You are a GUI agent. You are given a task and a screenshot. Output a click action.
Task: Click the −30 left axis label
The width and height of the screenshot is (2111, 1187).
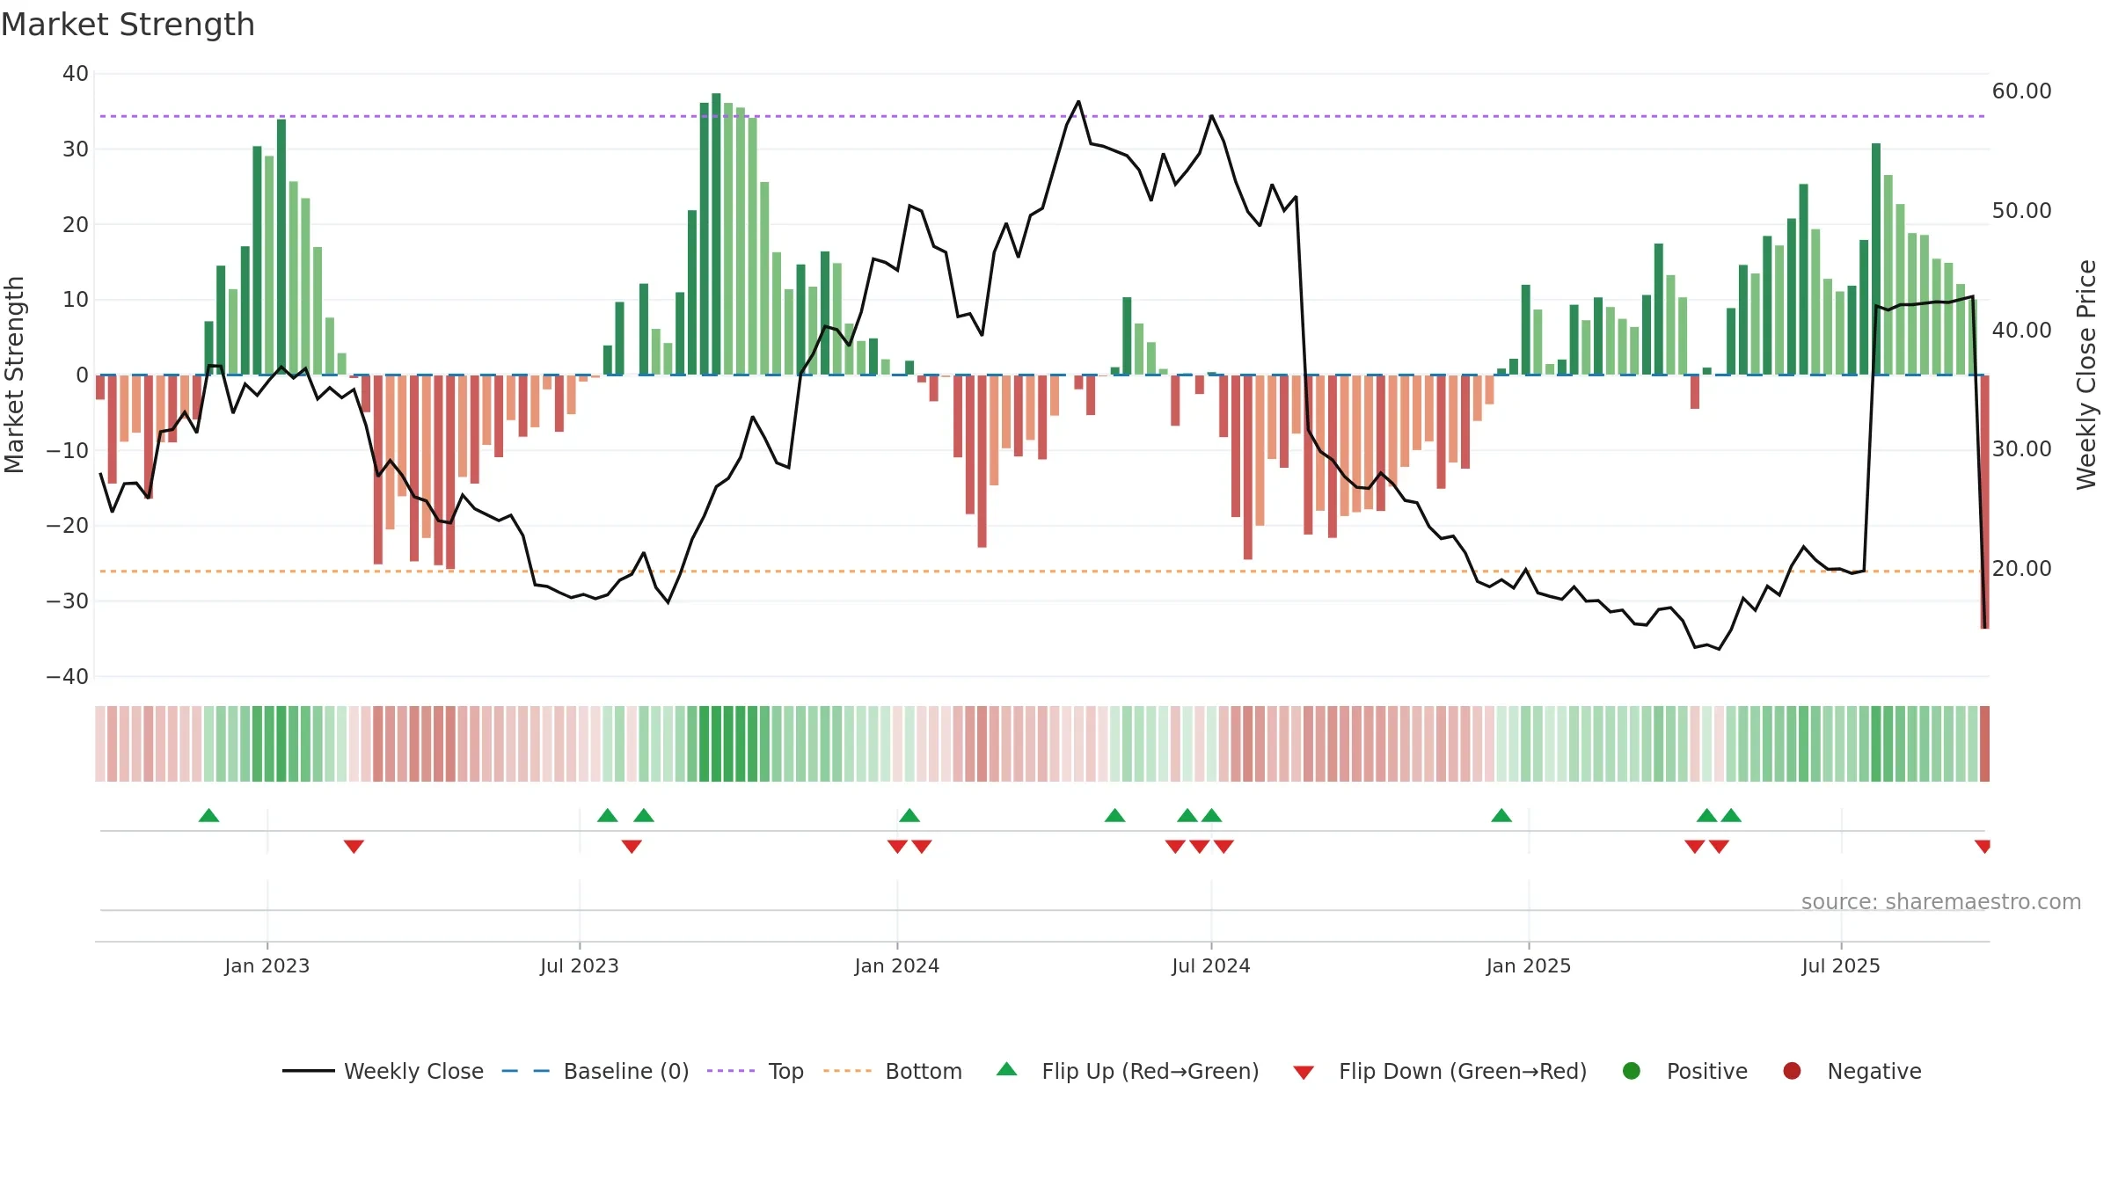68,601
